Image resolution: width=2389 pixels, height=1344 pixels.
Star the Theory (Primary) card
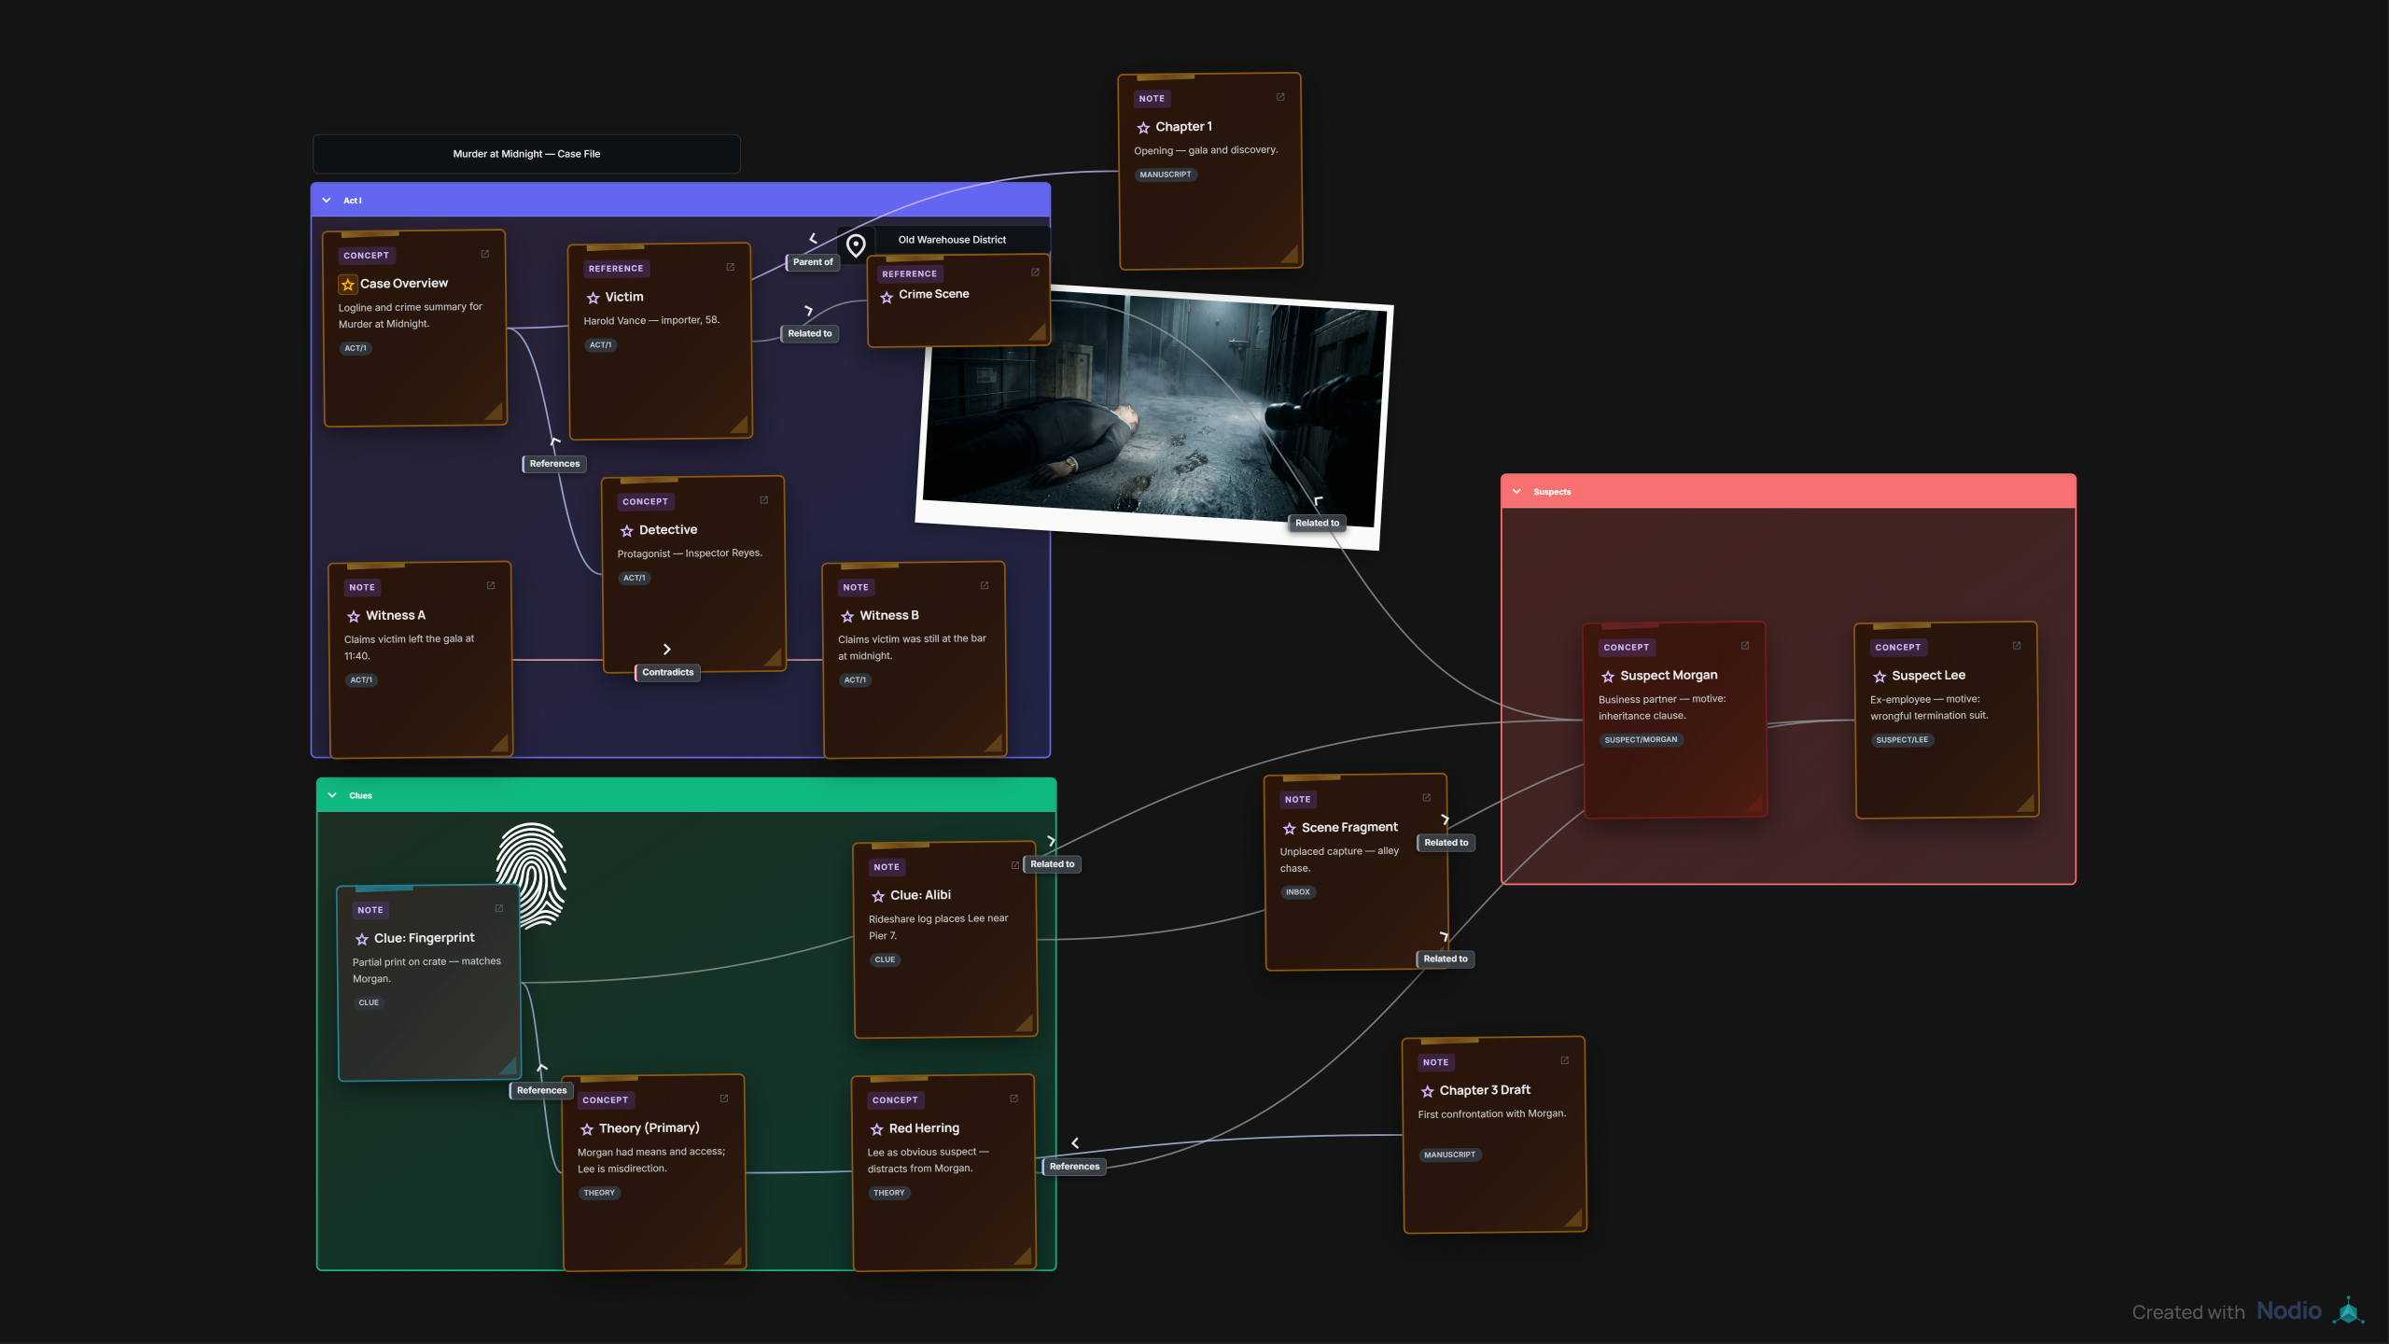(587, 1129)
